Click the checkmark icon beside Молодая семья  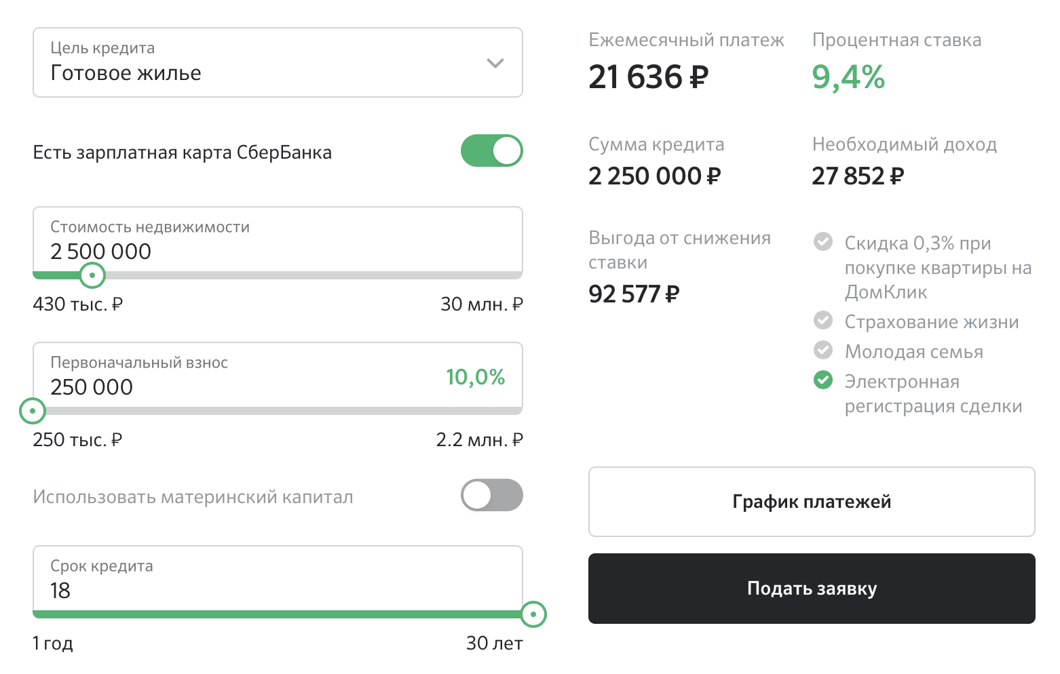(x=823, y=350)
